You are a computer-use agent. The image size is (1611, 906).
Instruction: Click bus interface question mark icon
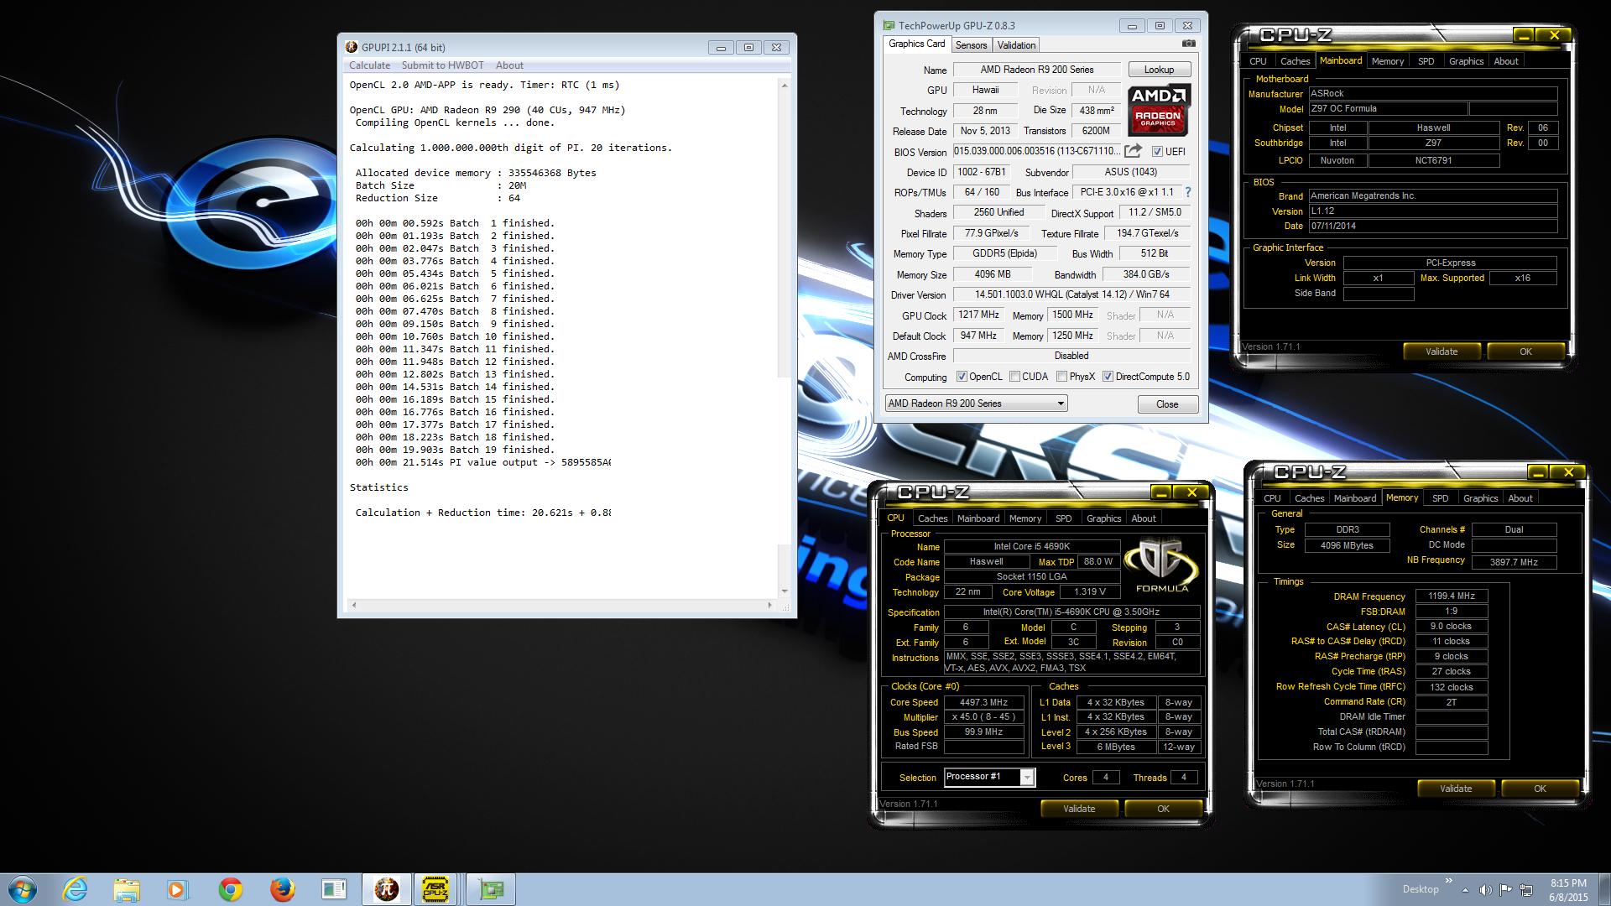[x=1187, y=192]
